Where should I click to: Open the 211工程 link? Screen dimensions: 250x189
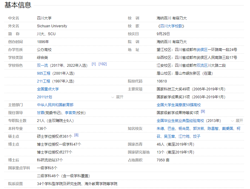[x=43, y=81]
